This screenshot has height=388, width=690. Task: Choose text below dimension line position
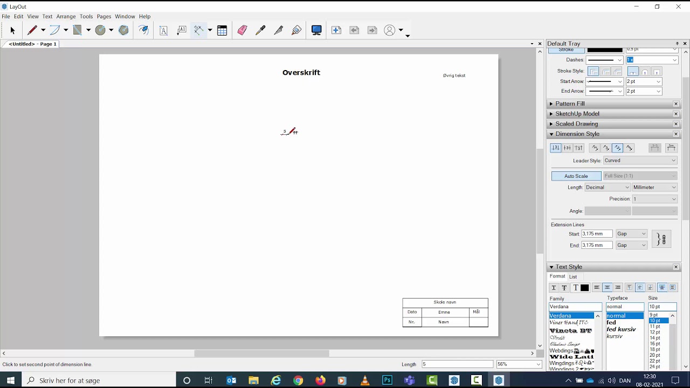tap(578, 148)
